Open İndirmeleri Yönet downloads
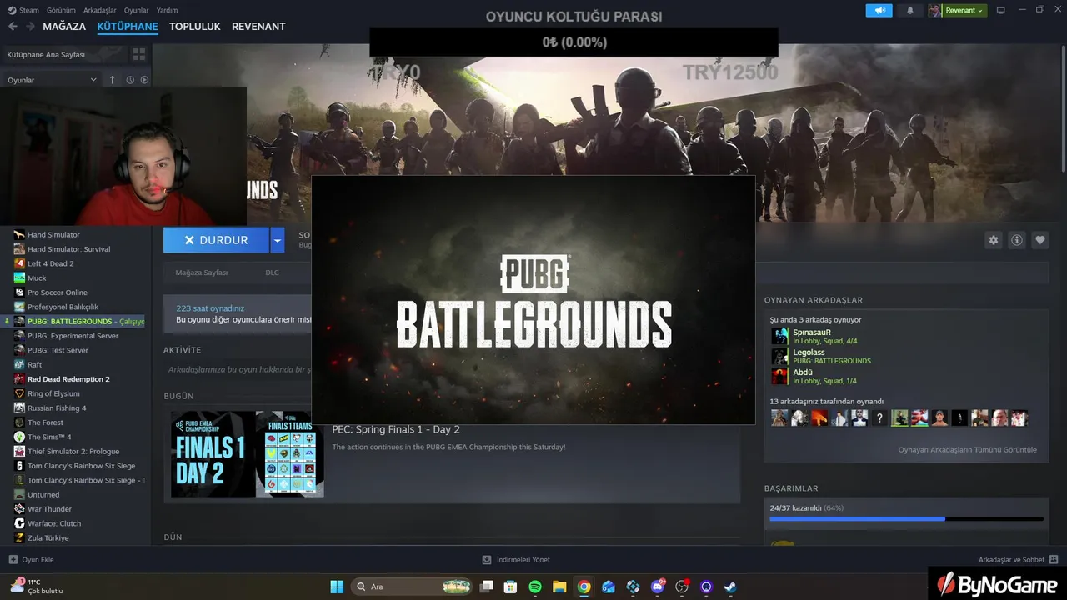The height and width of the screenshot is (600, 1067). (516, 560)
